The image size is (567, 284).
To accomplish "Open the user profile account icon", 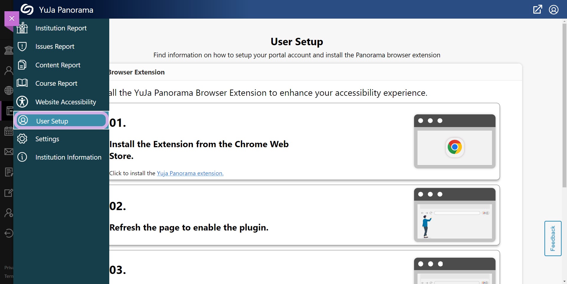I will (553, 9).
